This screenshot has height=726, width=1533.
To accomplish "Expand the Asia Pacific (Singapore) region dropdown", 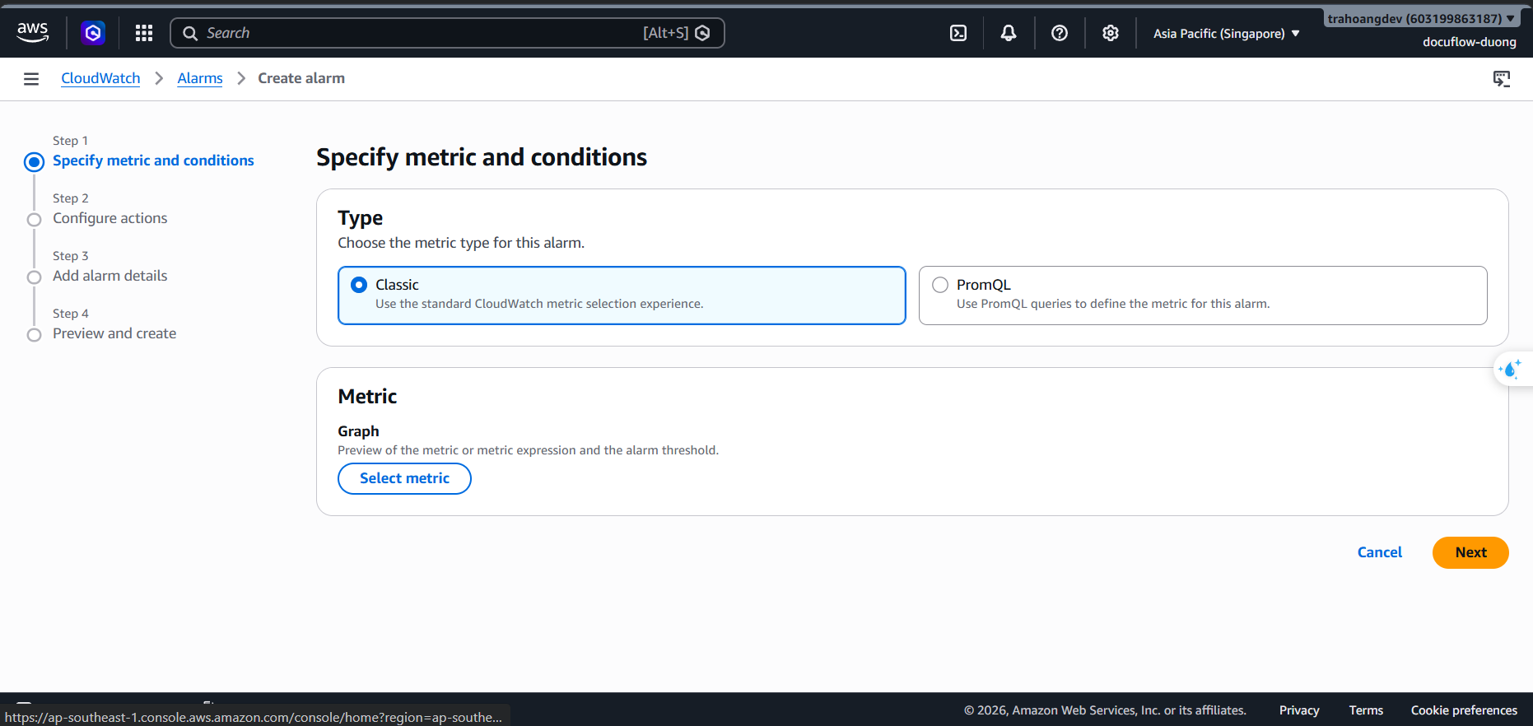I will click(1226, 34).
